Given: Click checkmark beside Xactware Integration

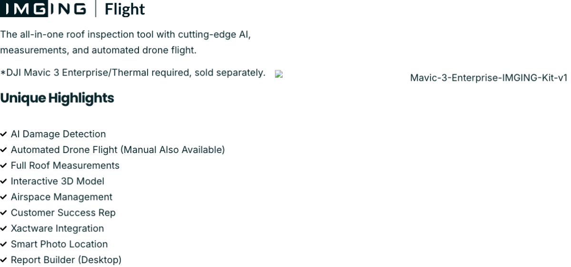Looking at the screenshot, I should (x=4, y=229).
